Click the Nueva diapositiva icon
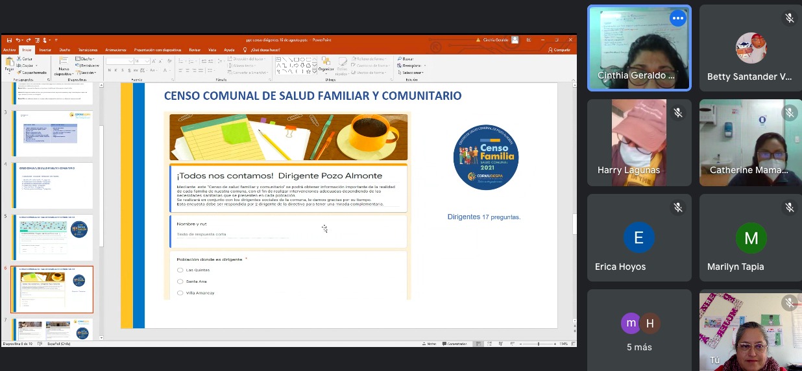This screenshot has width=802, height=371. click(x=64, y=60)
